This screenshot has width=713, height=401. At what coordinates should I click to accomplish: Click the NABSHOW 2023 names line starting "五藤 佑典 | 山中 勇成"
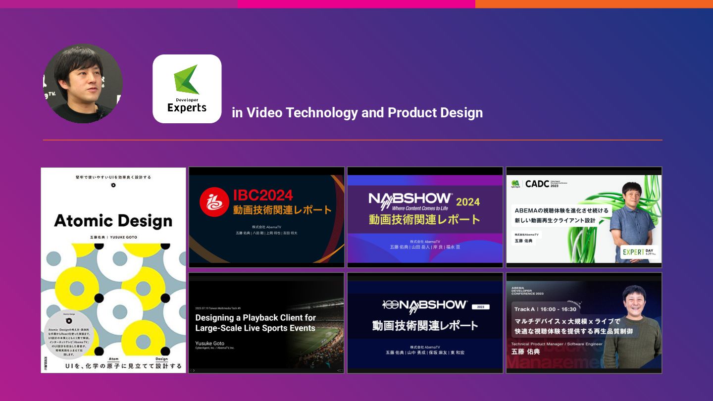425,352
